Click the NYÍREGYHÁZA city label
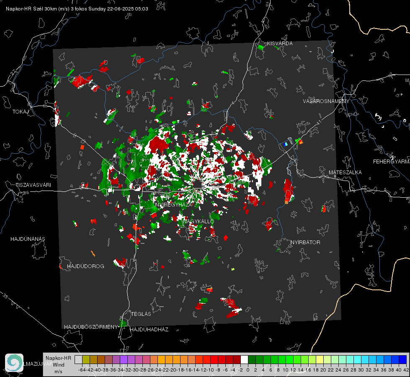Viewport: 410px width, 377px height. click(x=173, y=205)
